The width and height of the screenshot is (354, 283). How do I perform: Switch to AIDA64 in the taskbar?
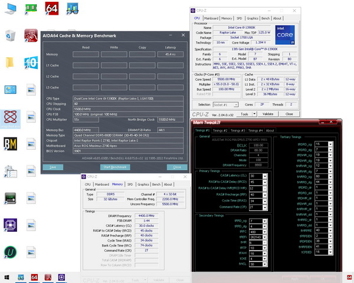[x=34, y=277]
